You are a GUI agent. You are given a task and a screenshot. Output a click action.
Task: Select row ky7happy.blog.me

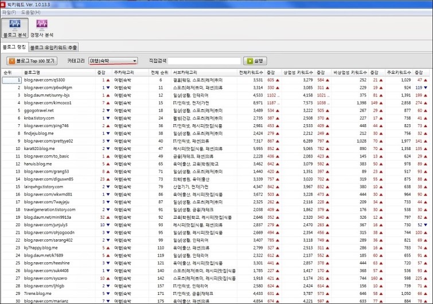[216, 248]
